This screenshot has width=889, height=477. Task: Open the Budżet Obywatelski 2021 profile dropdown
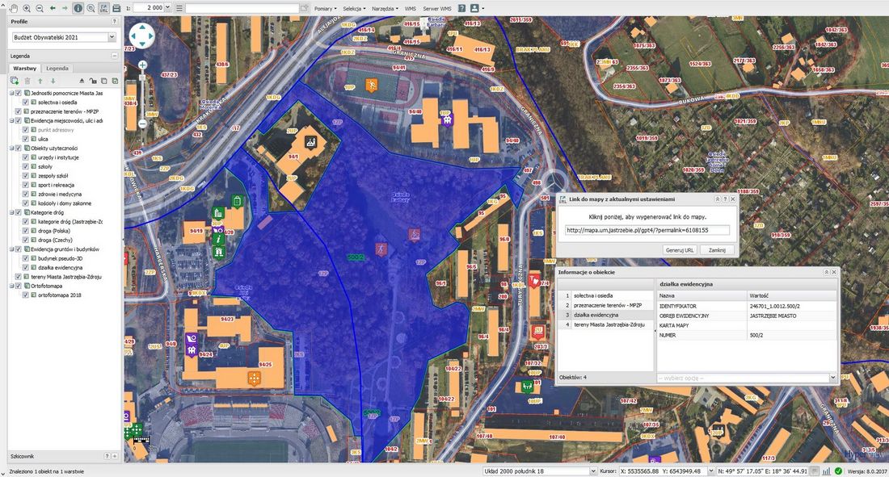63,37
